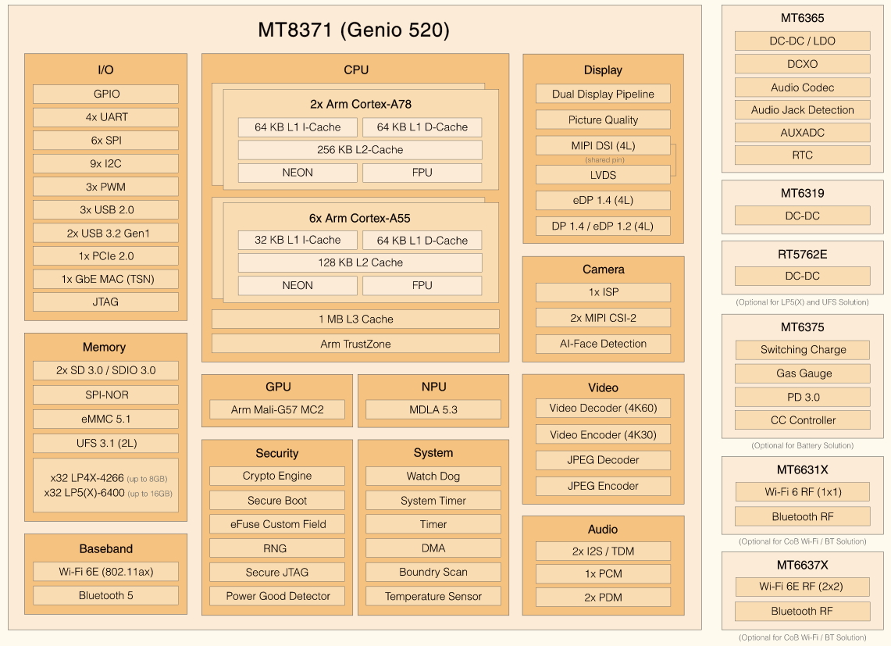Image resolution: width=891 pixels, height=646 pixels.
Task: Click the Wi-Fi 6 RF (1x1) block
Action: pos(803,492)
